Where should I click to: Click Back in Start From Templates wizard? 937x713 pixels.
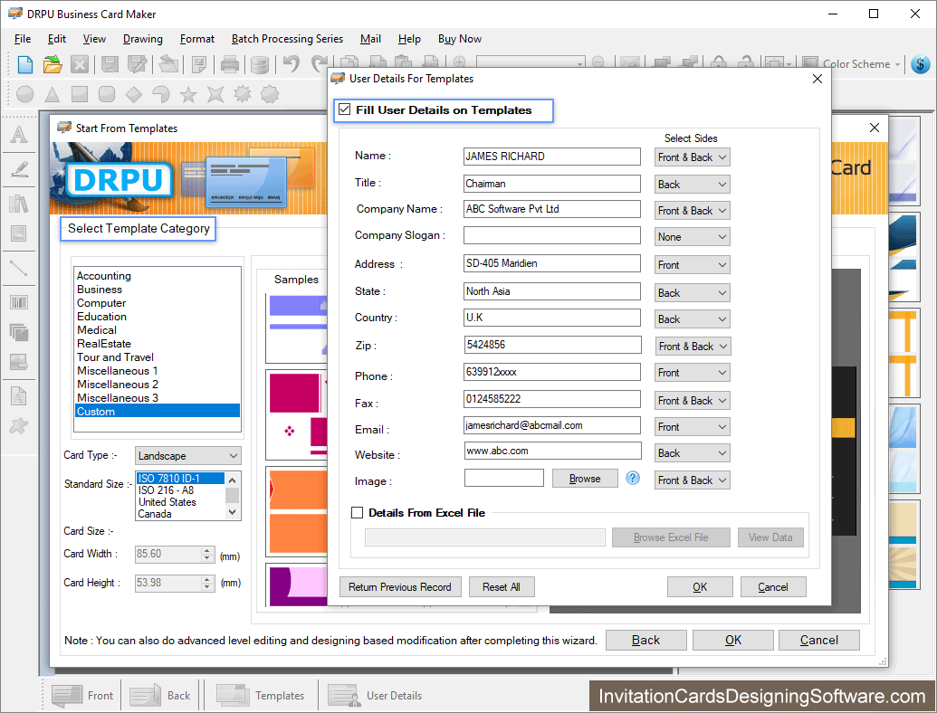646,640
